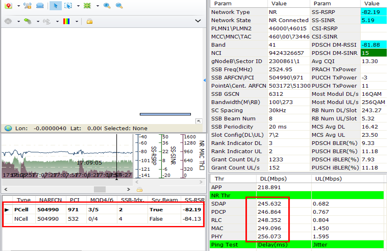Click the map corner expand arrow button
This screenshot has width=387, height=251.
point(199,121)
